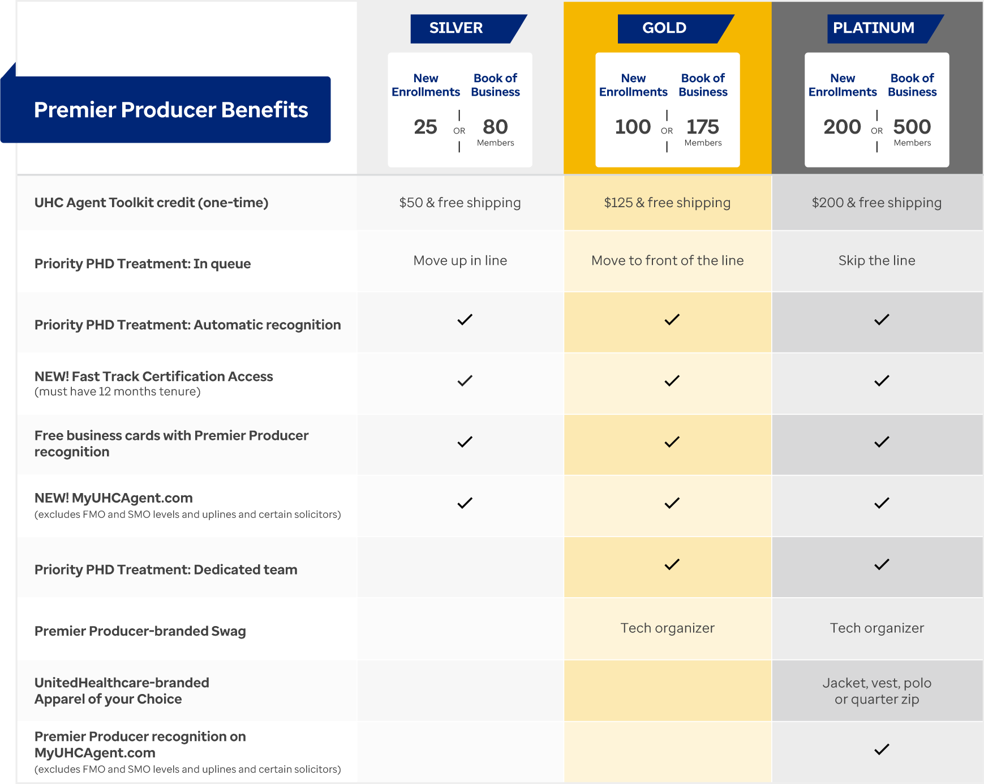Screen dimensions: 984x784
Task: Click the Premier Producer Benefits title banner
Action: click(x=166, y=109)
